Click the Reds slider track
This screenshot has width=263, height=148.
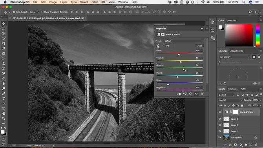point(180,53)
